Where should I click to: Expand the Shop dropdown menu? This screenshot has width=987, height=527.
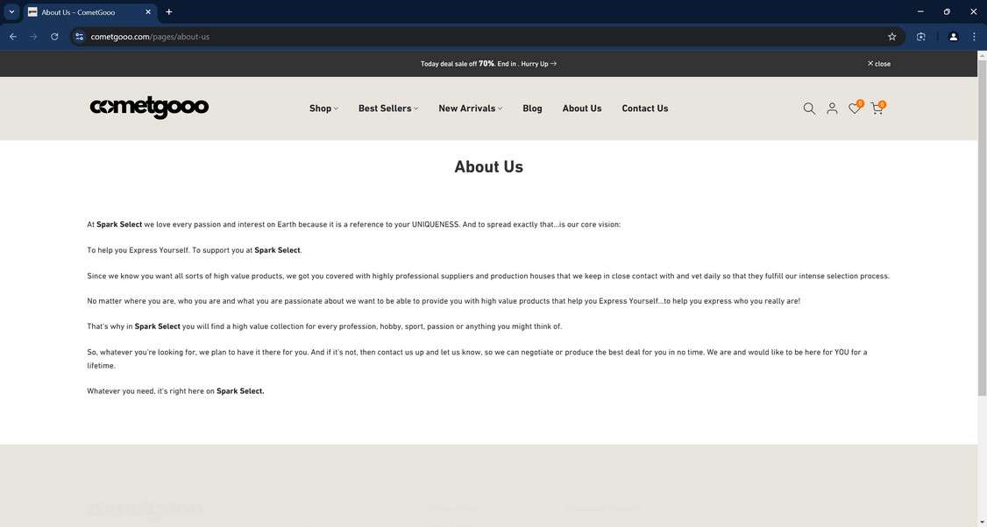pos(323,109)
